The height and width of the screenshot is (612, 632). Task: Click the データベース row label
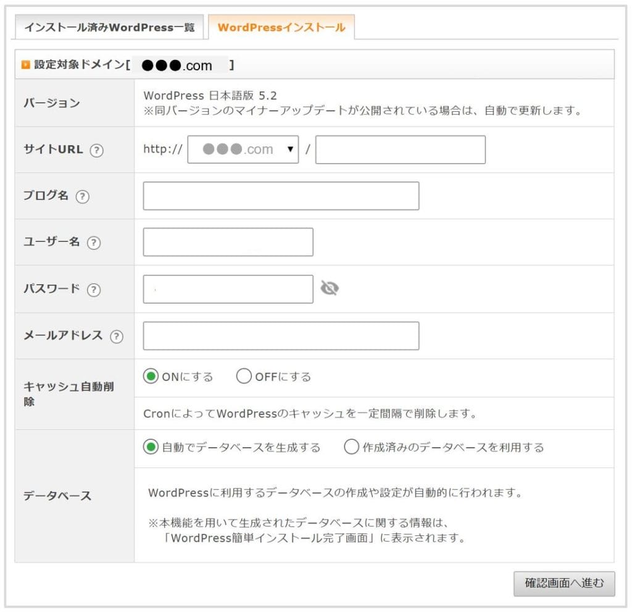[57, 496]
